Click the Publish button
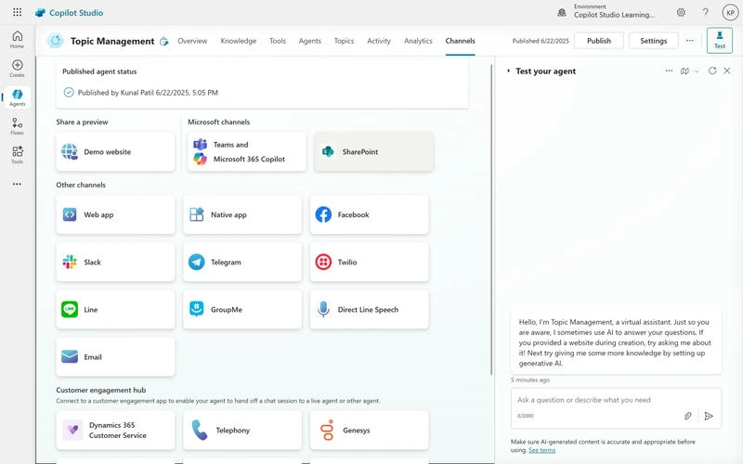Viewport: 743px width, 464px height. pos(599,41)
